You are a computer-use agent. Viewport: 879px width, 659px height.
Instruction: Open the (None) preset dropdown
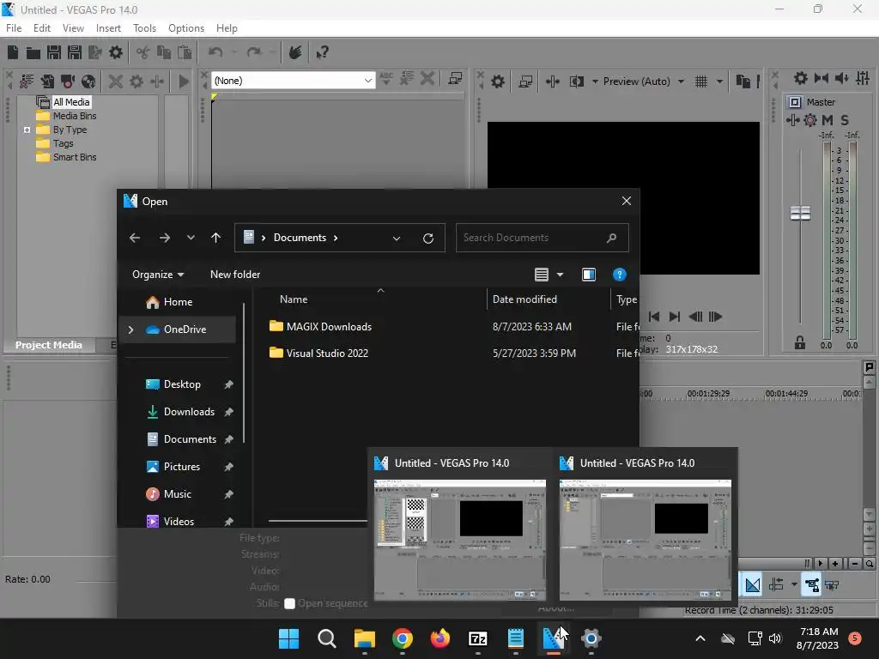[367, 81]
